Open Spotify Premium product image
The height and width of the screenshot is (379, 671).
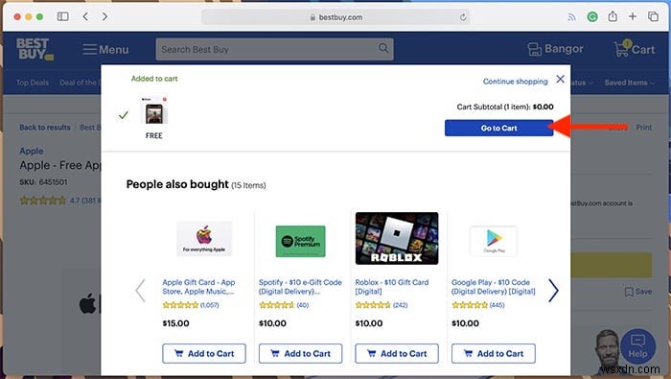(x=300, y=241)
